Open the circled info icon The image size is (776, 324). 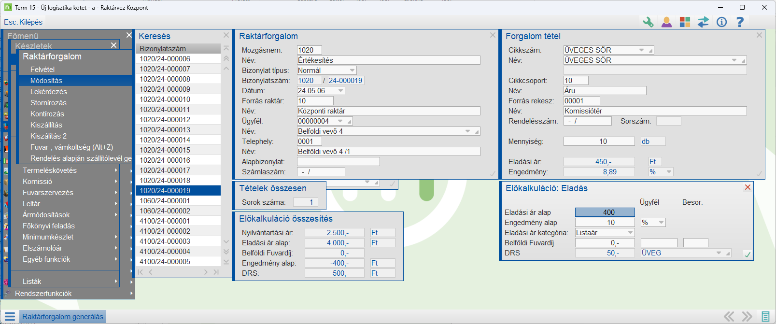coord(721,22)
